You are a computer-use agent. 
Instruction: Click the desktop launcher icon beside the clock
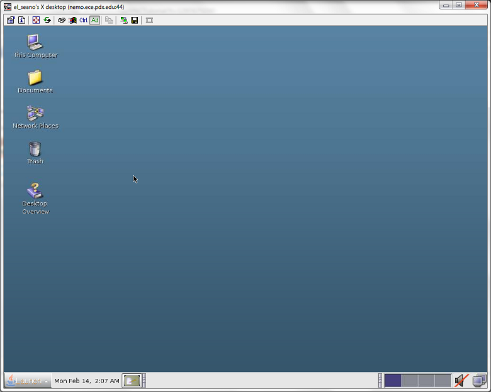132,381
